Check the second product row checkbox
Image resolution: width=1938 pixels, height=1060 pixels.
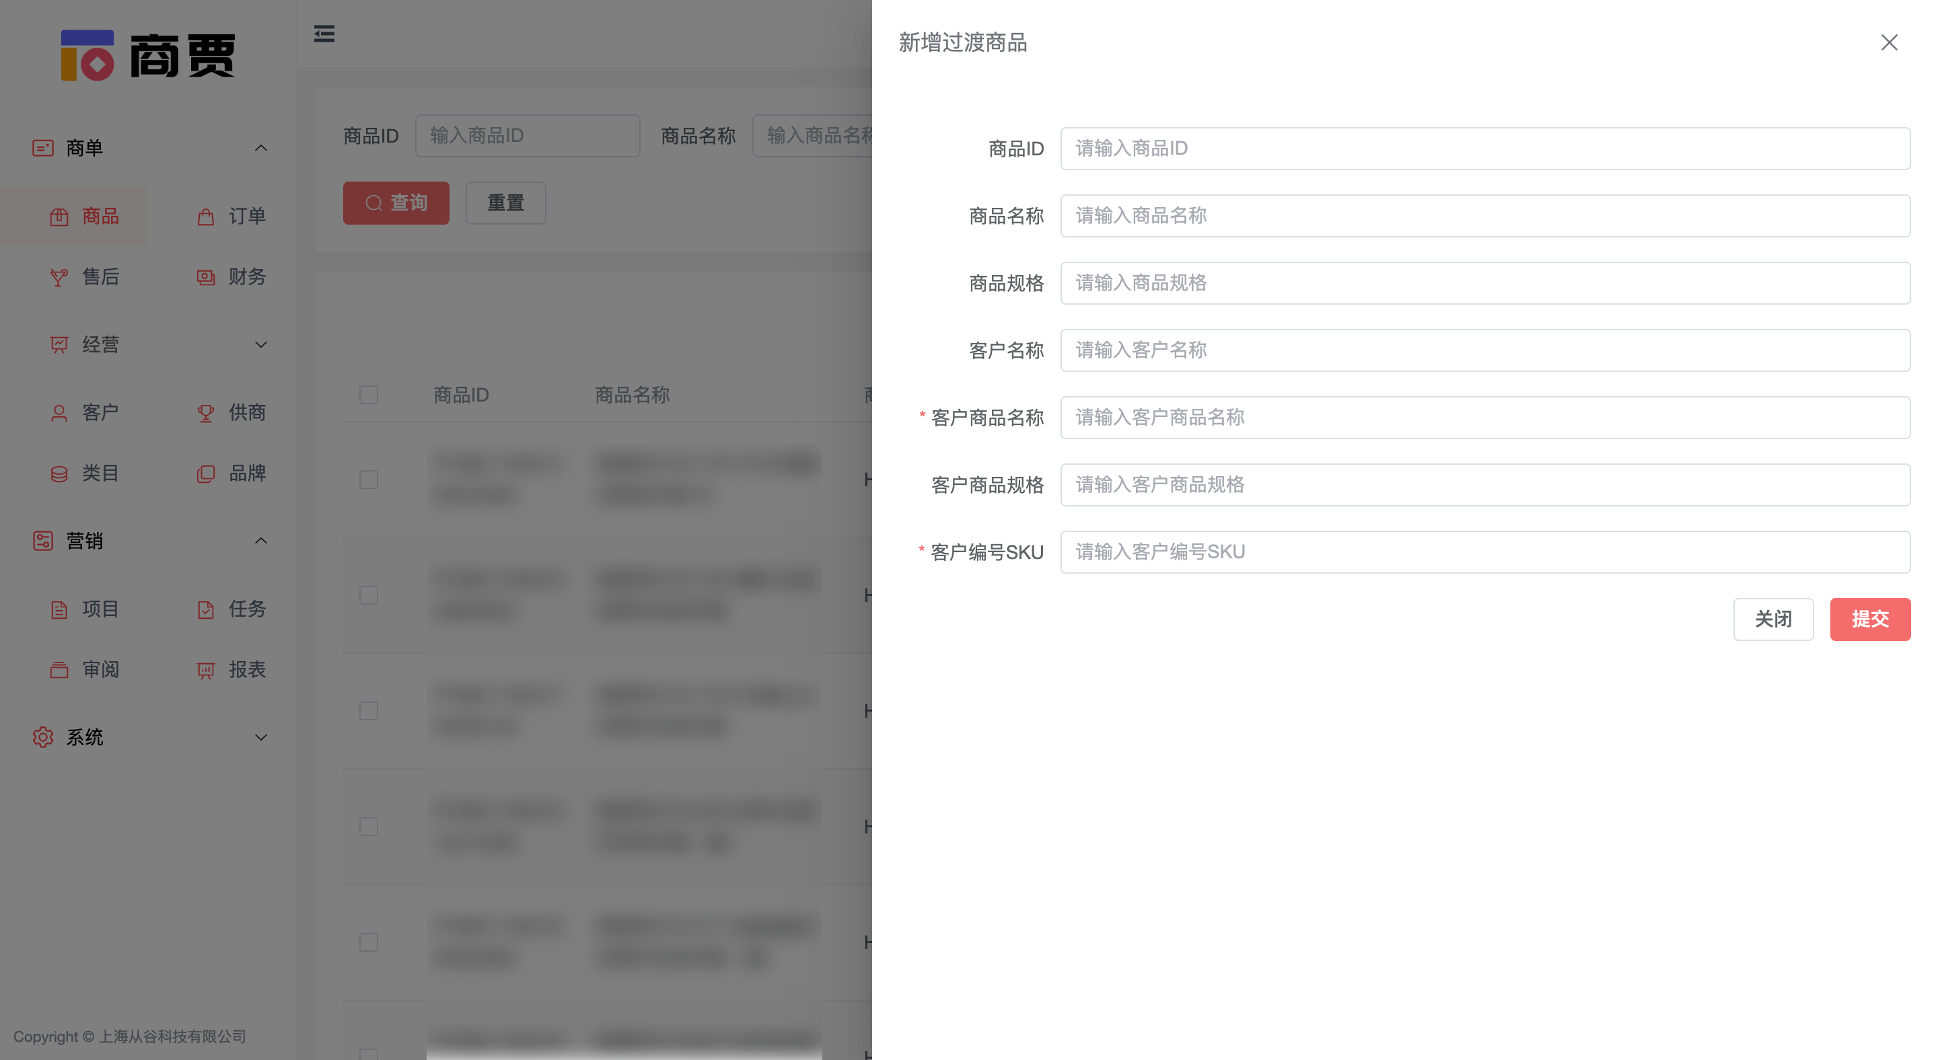369,595
